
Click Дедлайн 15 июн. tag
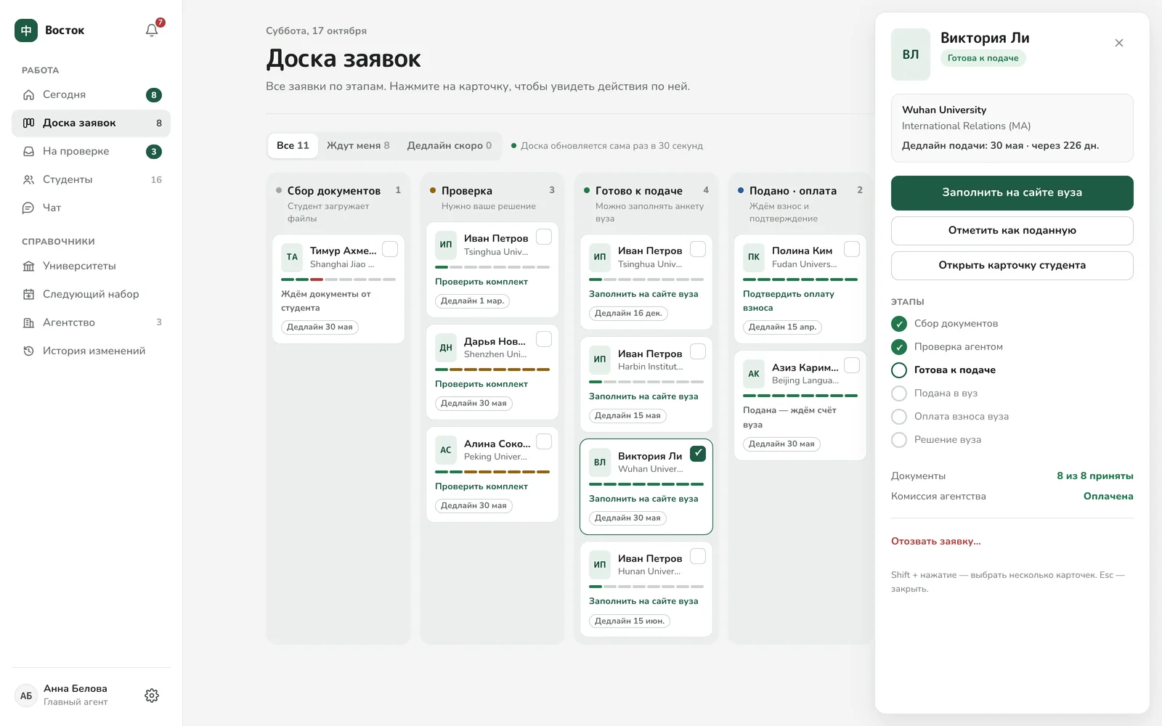point(629,621)
